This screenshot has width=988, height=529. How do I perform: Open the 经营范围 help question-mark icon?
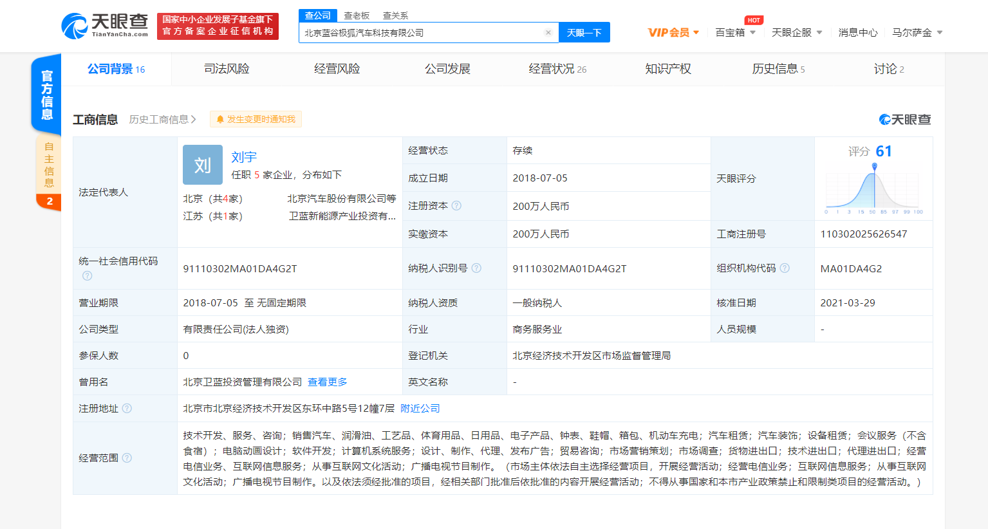127,458
